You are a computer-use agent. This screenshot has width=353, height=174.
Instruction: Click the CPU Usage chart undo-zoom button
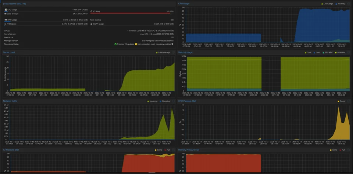pos(349,4)
